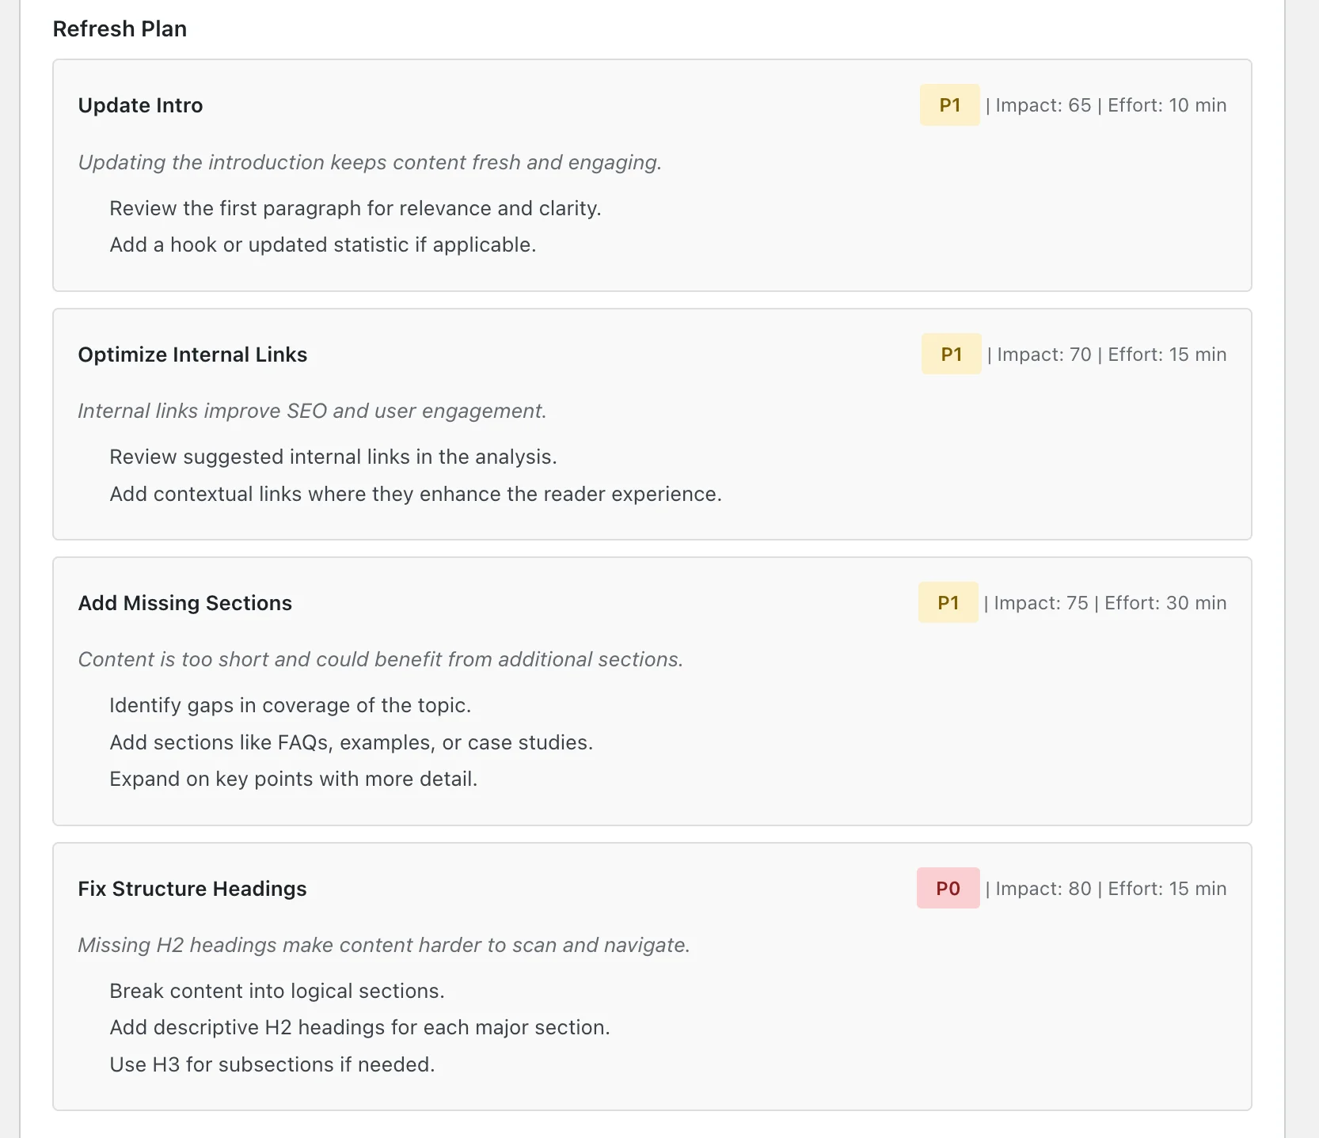
Task: Select "Add a hook or updated statistic" step
Action: [322, 245]
